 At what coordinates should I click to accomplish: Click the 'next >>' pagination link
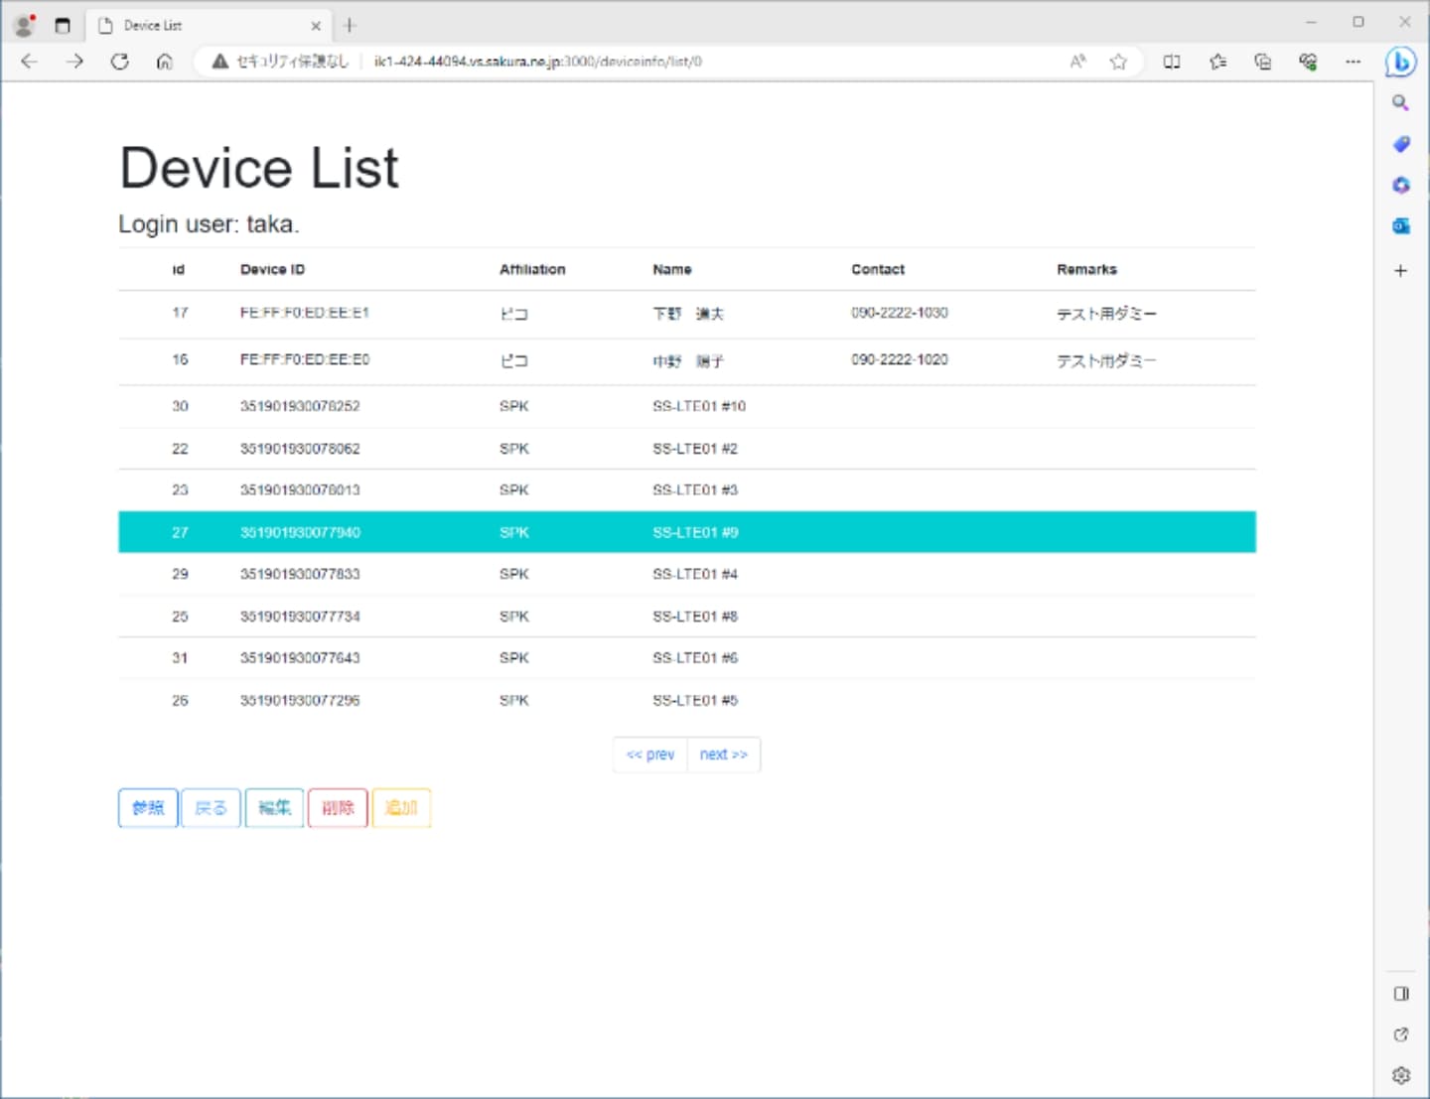(x=723, y=755)
